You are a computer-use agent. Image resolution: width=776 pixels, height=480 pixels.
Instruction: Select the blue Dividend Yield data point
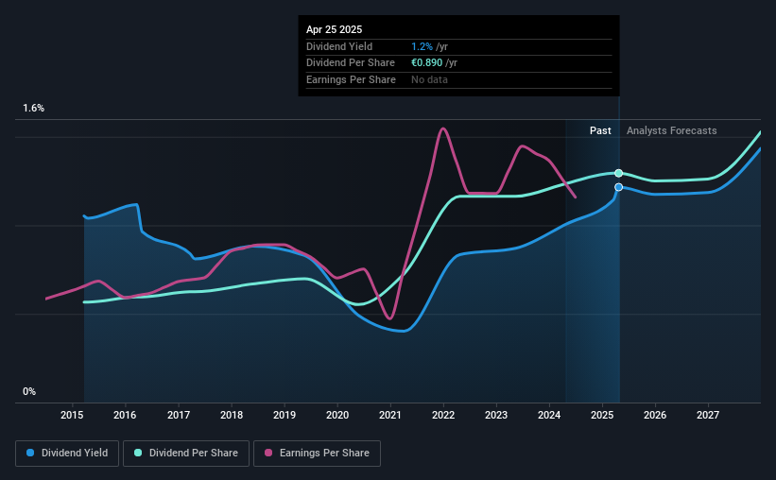(618, 187)
